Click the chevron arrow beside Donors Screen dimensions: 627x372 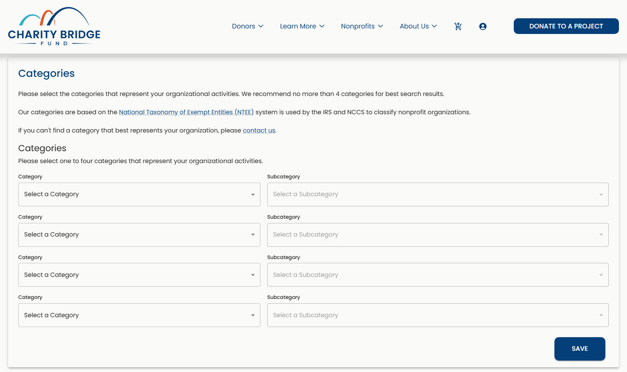pyautogui.click(x=261, y=26)
